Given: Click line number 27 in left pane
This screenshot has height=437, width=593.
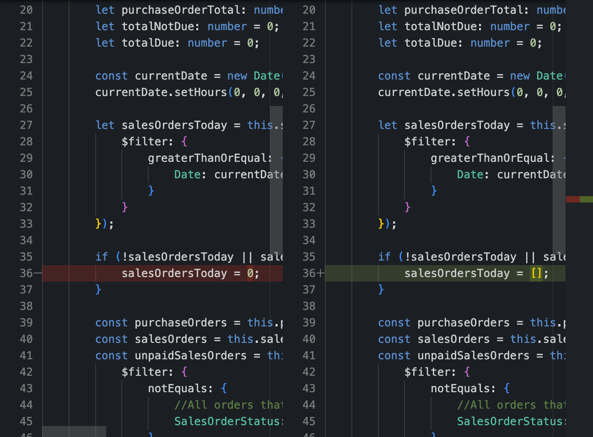Looking at the screenshot, I should [27, 125].
